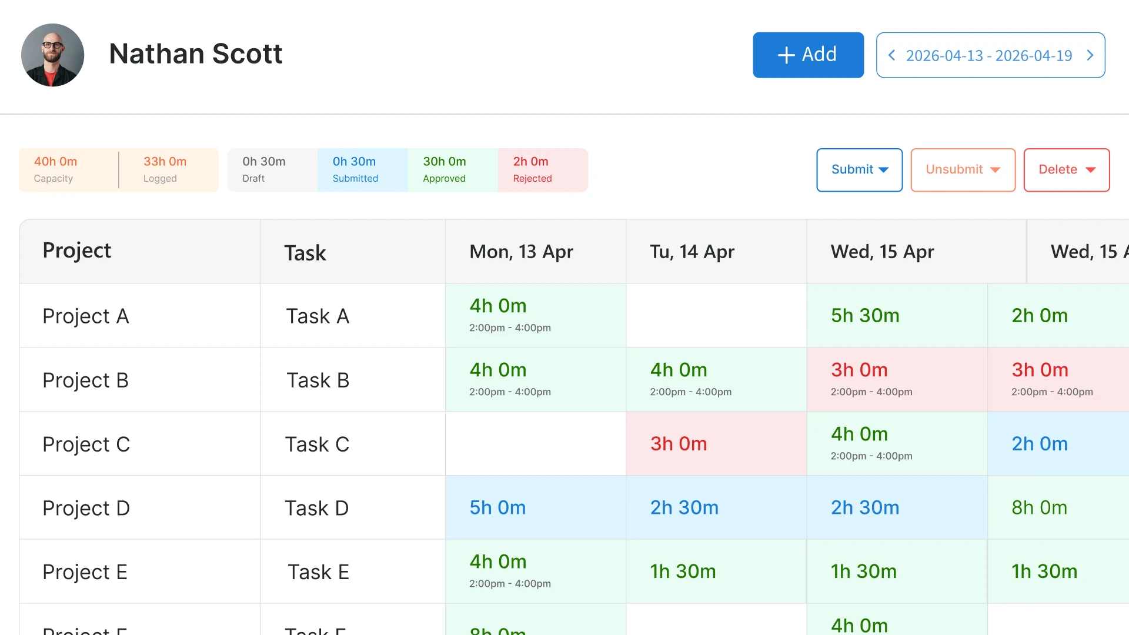1129x635 pixels.
Task: Open Project D Tuesday 2h 30m entry
Action: click(716, 507)
